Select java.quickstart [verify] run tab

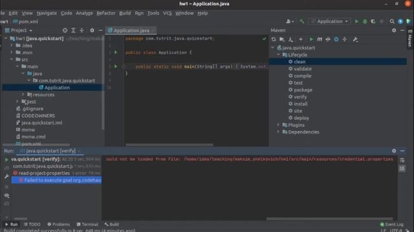(x=50, y=151)
